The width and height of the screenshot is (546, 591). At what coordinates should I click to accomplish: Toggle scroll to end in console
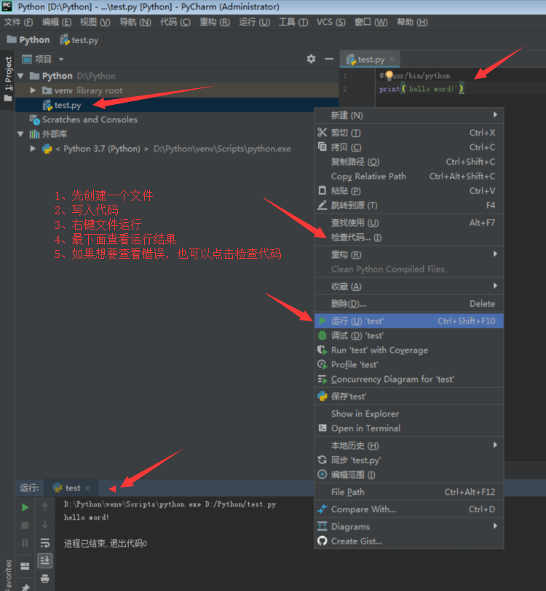45,560
